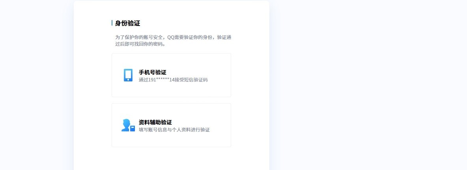Open the phone number verification card
This screenshot has width=467, height=170.
(x=171, y=75)
